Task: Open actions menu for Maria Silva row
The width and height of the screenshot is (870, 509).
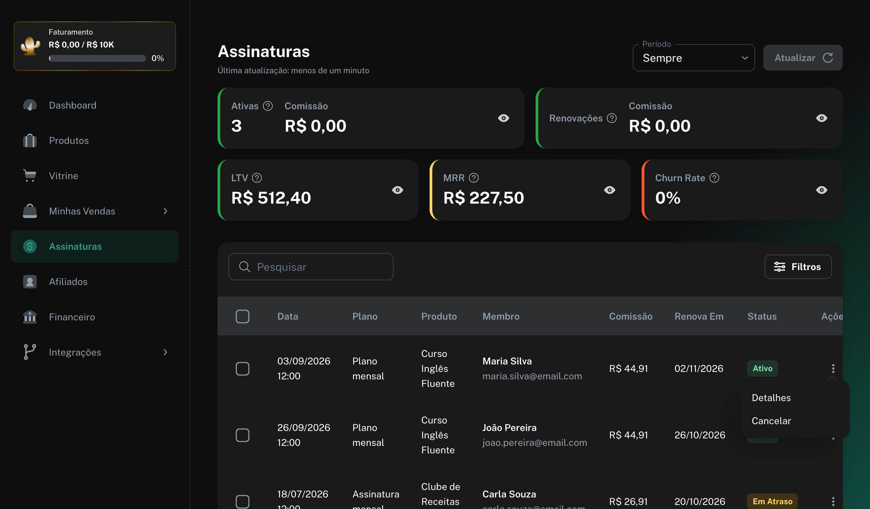Action: point(833,369)
